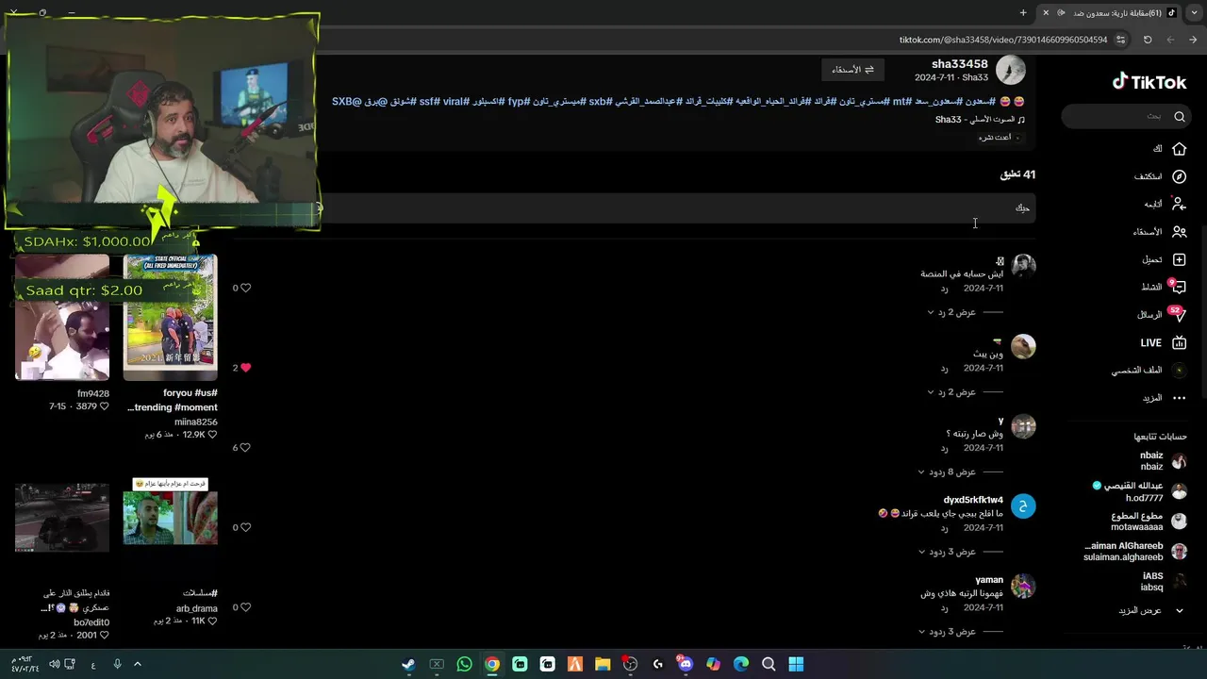1207x679 pixels.
Task: Open File Explorer from the taskbar
Action: click(x=603, y=664)
